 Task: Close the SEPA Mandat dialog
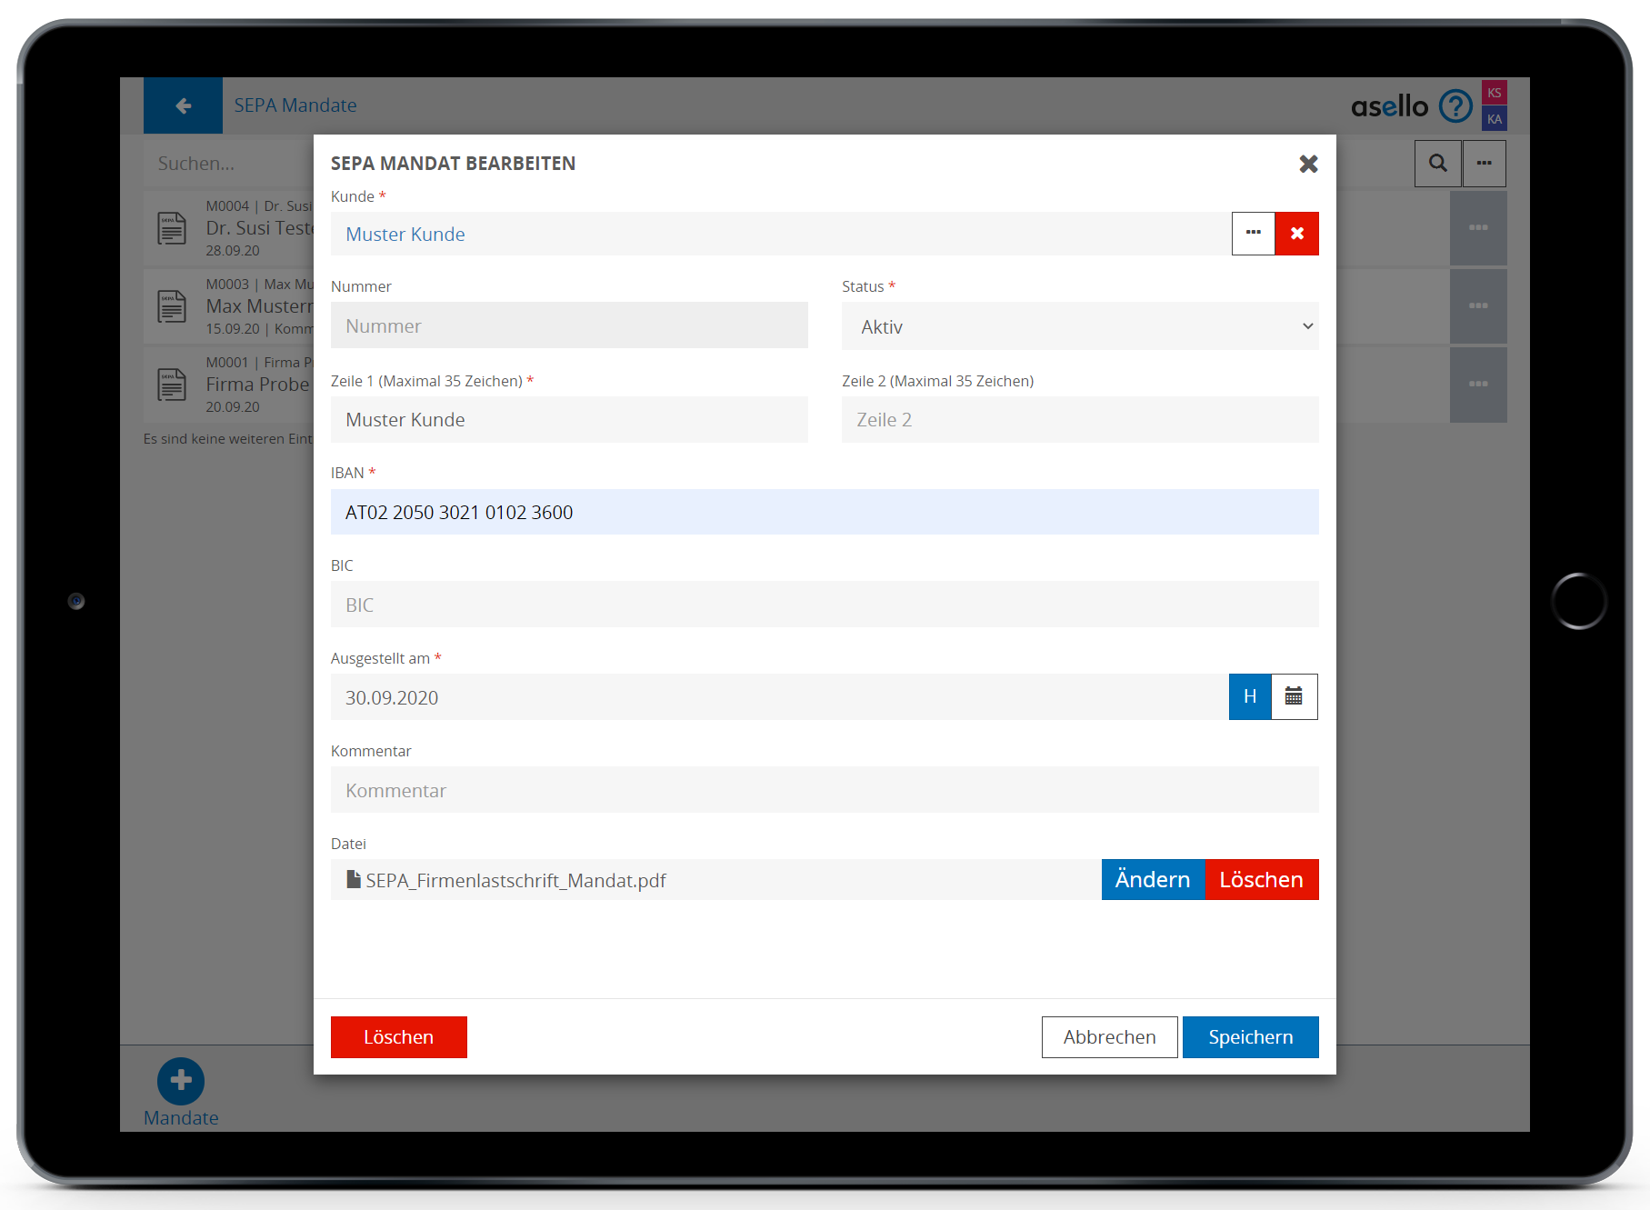(1308, 164)
